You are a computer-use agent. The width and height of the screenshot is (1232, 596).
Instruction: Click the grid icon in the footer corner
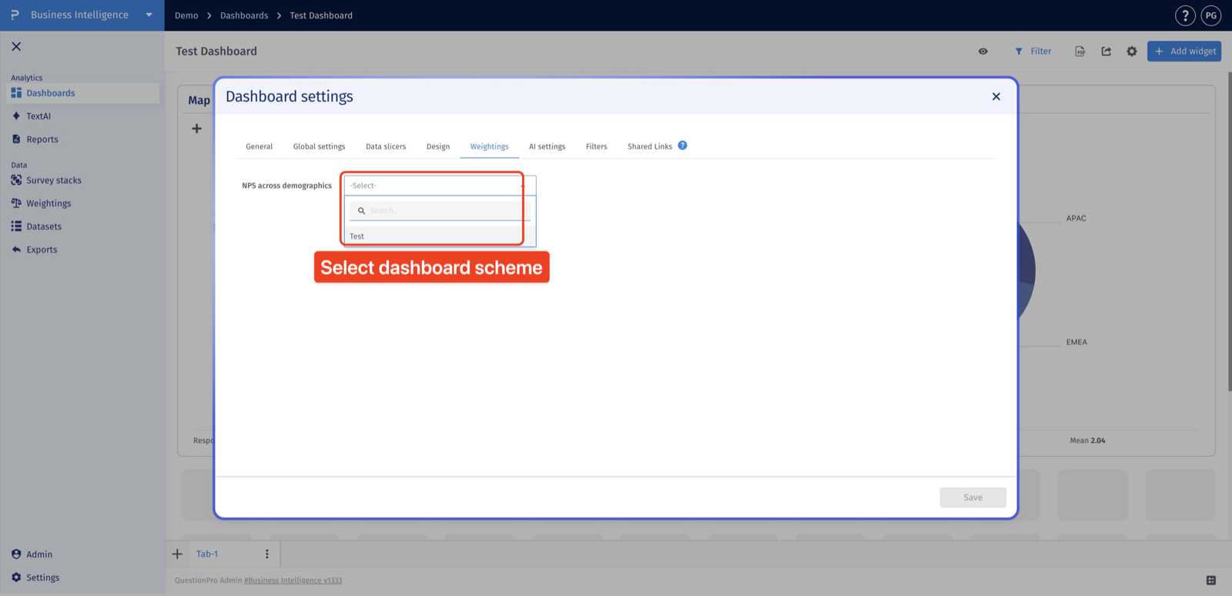(x=1211, y=581)
